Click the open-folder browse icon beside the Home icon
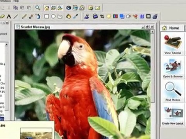This screenshot has height=139, width=186. (53, 8)
